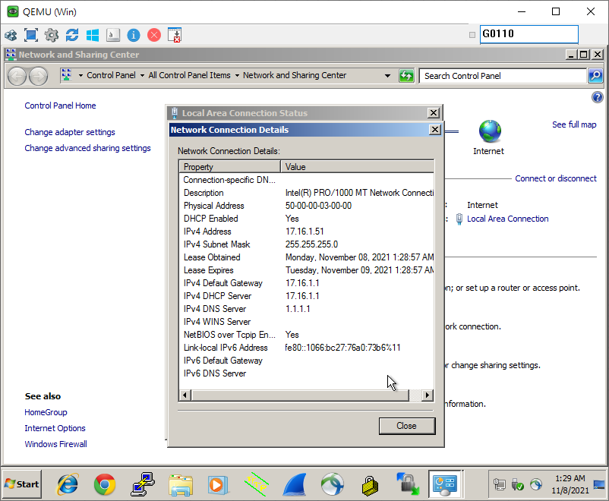This screenshot has width=609, height=501.
Task: Click the Value column header
Action: coord(357,167)
